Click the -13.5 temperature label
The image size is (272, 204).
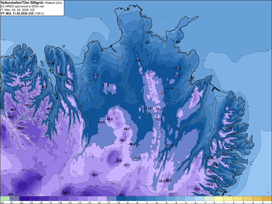(x=214, y=165)
